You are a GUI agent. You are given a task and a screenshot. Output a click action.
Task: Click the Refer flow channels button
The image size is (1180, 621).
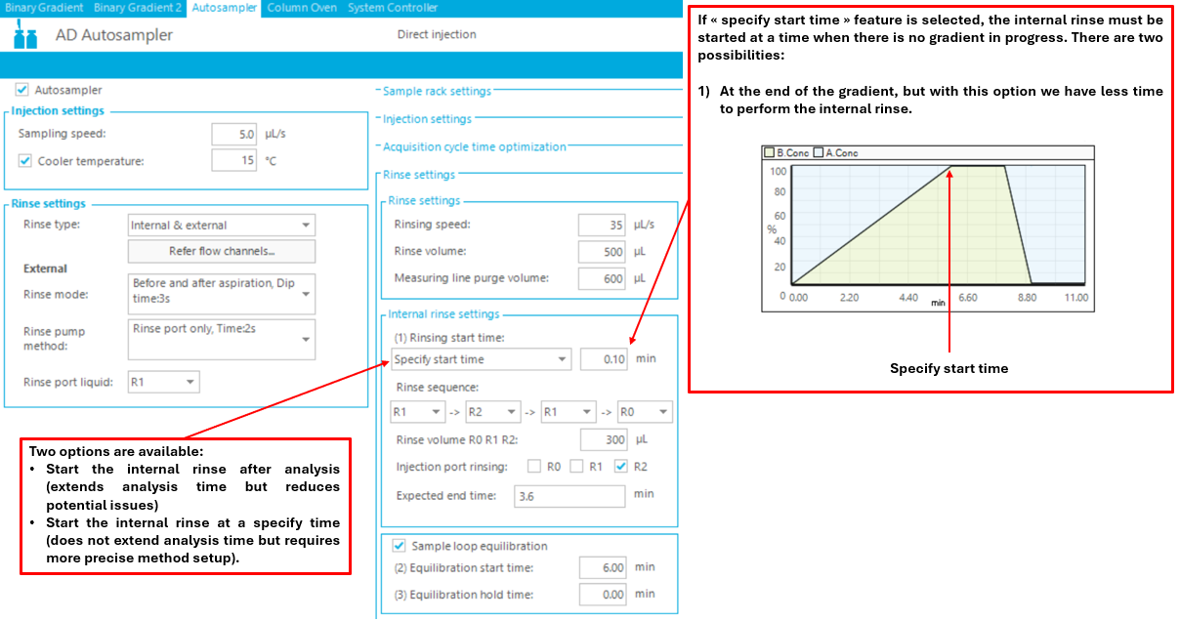tap(222, 252)
